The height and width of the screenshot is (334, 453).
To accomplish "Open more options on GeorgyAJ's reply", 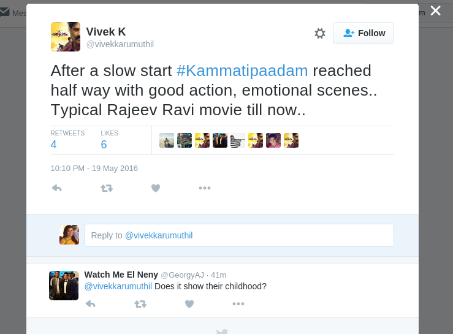I will point(238,303).
